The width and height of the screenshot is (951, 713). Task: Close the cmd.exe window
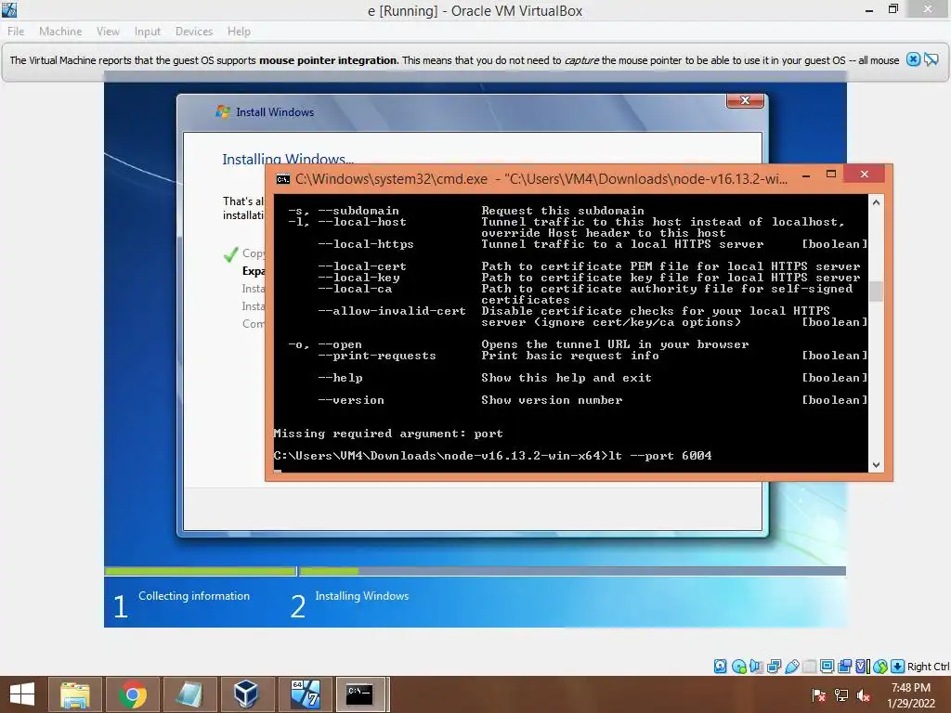(x=865, y=174)
